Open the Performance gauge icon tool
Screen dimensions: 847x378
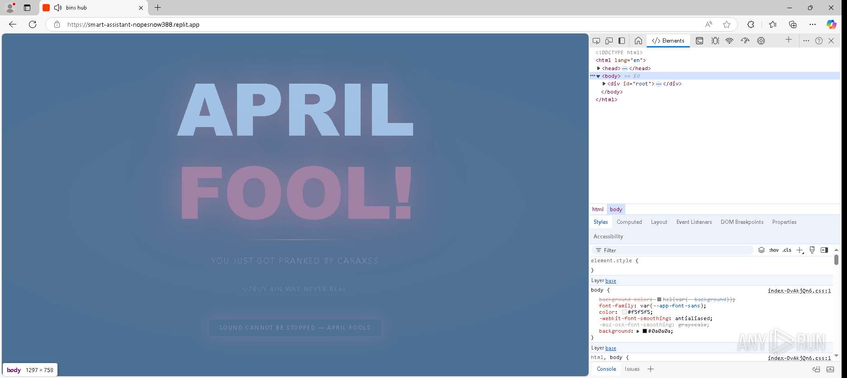745,41
